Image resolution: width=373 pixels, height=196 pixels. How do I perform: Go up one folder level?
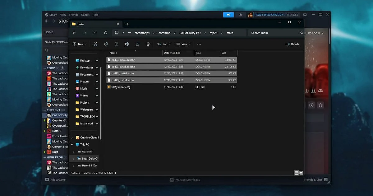click(x=95, y=33)
